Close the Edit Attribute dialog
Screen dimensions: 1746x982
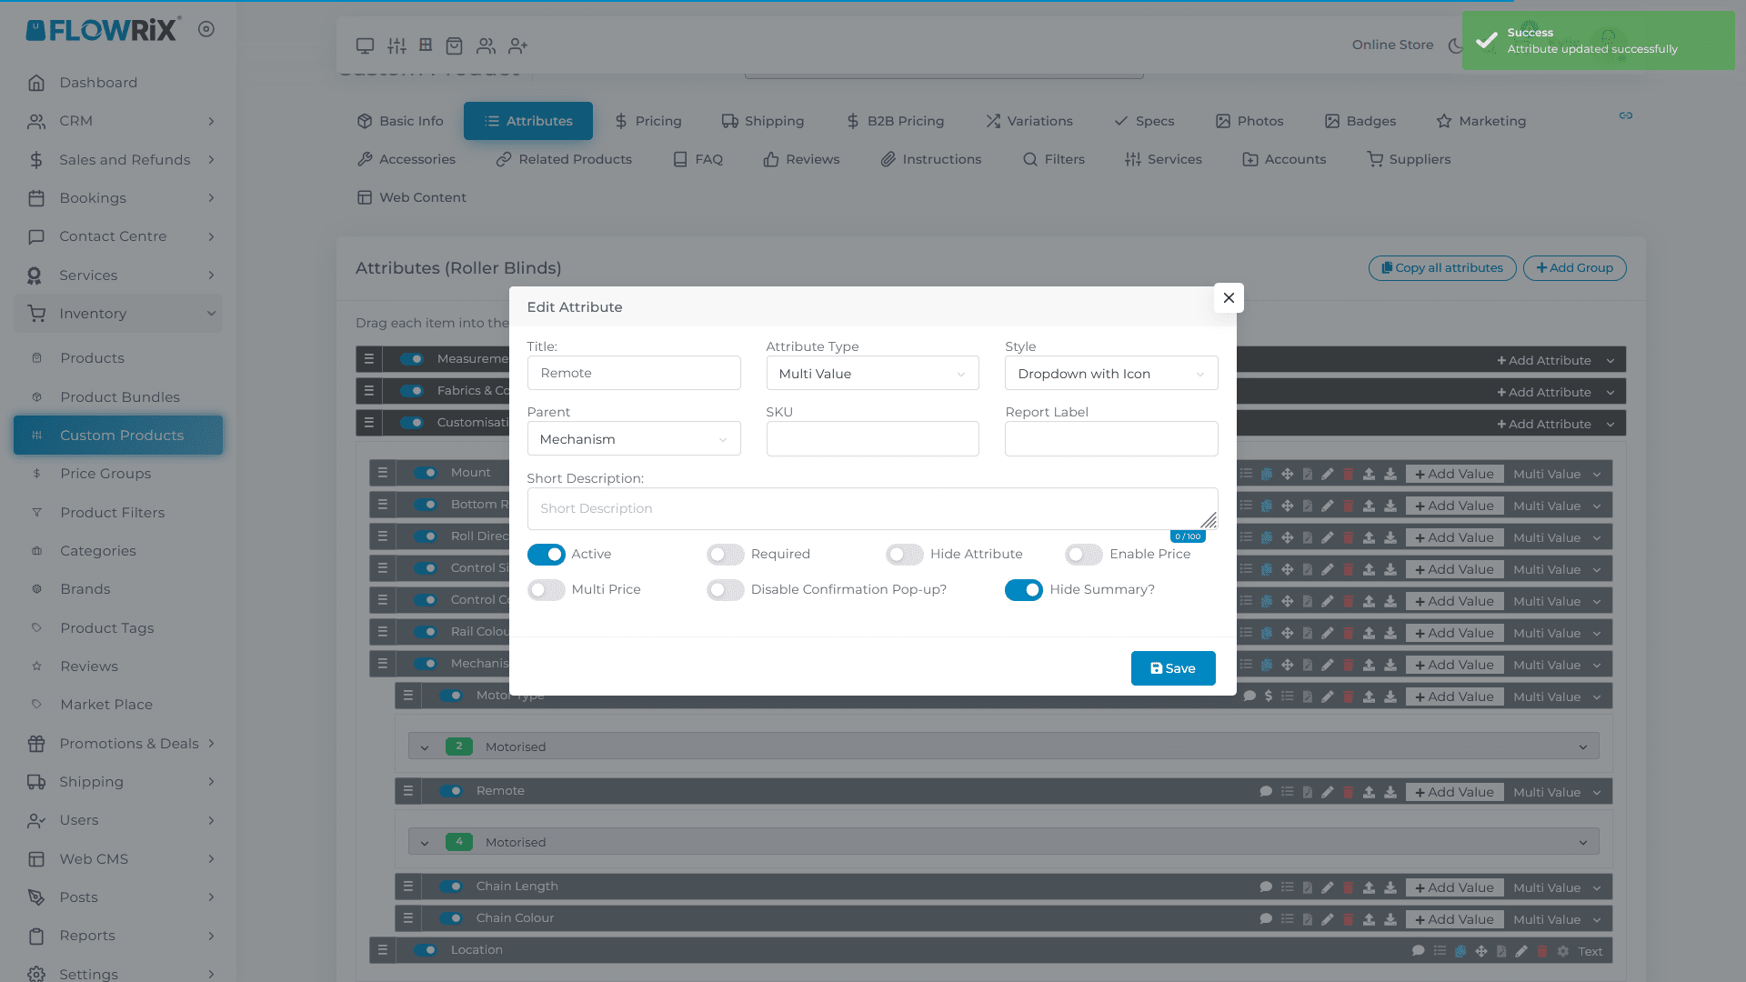pyautogui.click(x=1228, y=298)
